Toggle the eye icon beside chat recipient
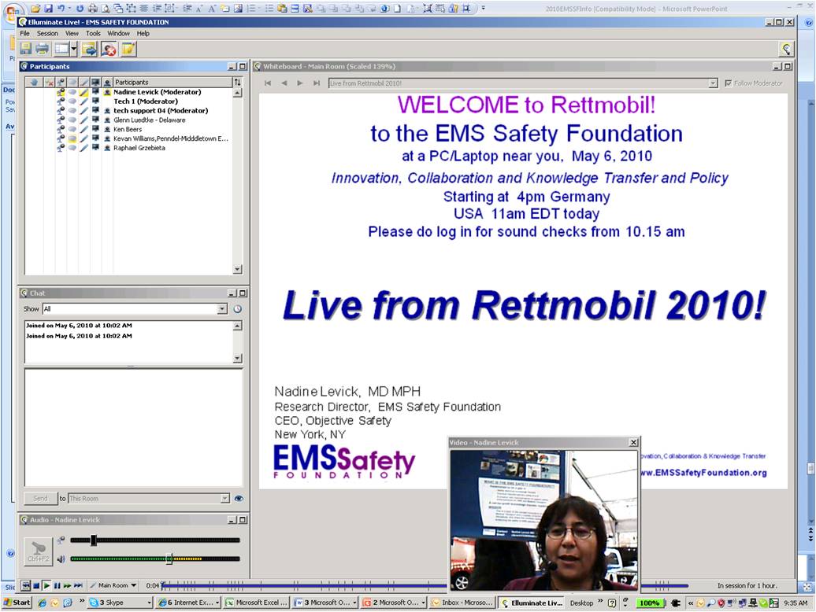Viewport: 816px width, 612px height. pos(239,498)
